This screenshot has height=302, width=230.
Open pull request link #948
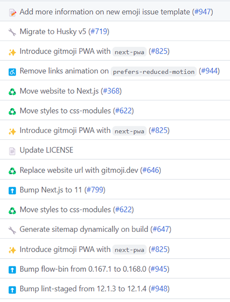click(x=159, y=289)
